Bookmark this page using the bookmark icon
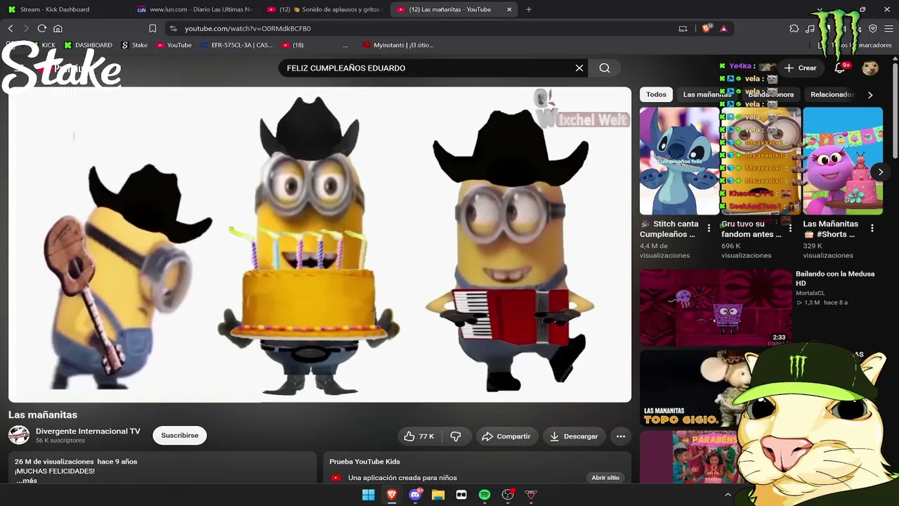The width and height of the screenshot is (899, 506). [152, 28]
